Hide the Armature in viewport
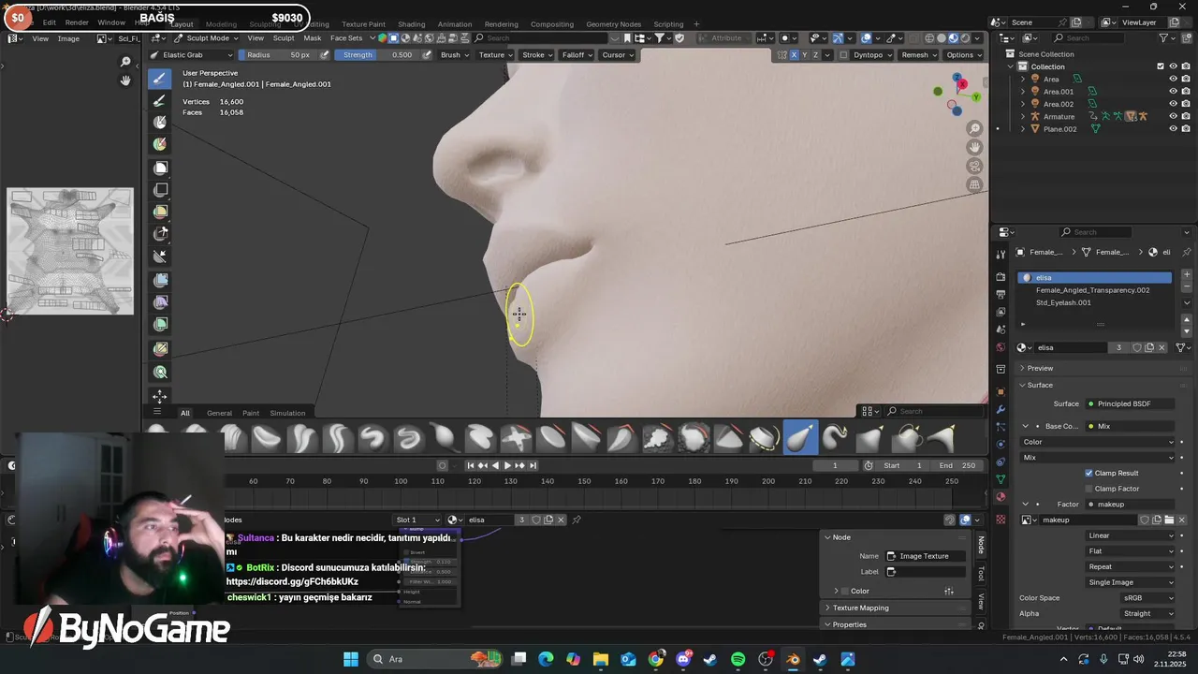Screen dimensions: 1198x674 1173,116
